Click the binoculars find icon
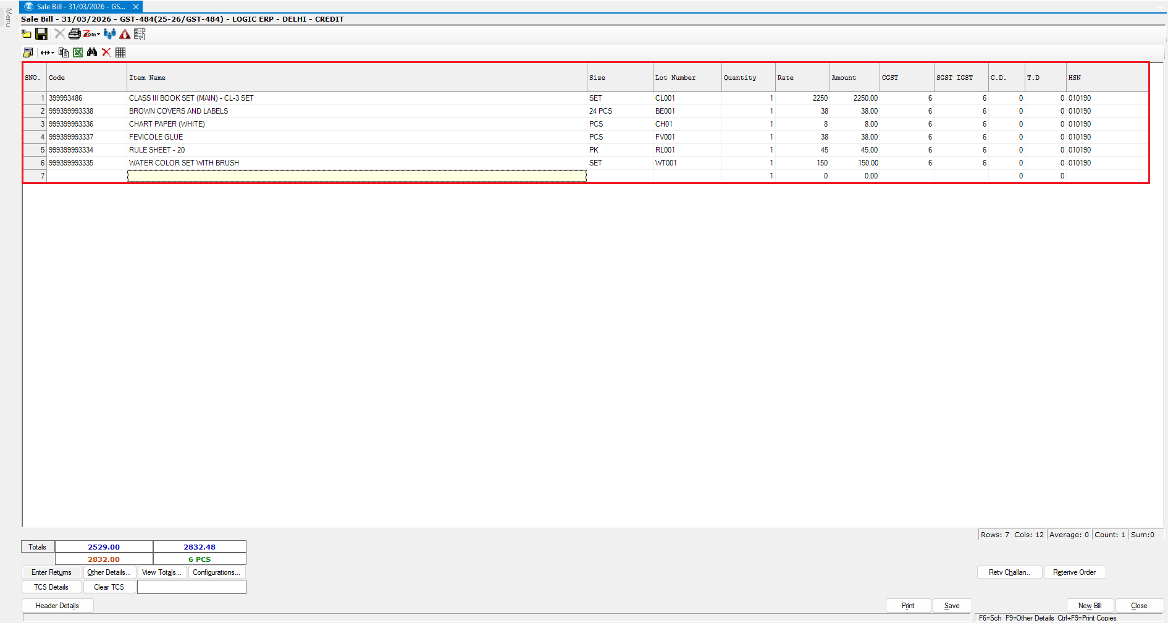This screenshot has height=623, width=1168. tap(92, 52)
